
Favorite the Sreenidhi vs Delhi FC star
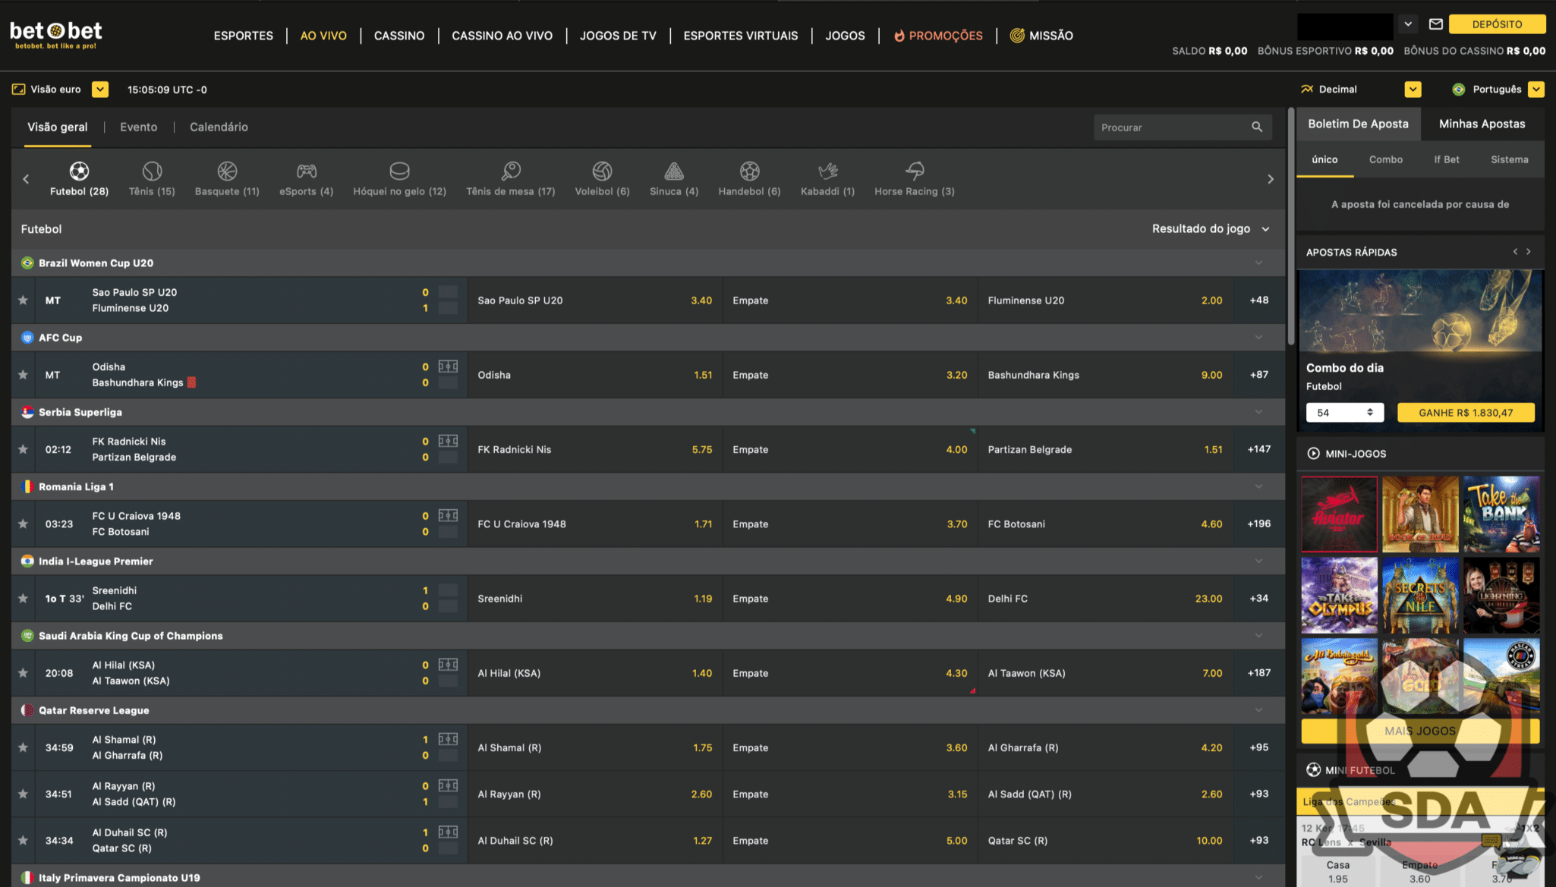click(24, 598)
